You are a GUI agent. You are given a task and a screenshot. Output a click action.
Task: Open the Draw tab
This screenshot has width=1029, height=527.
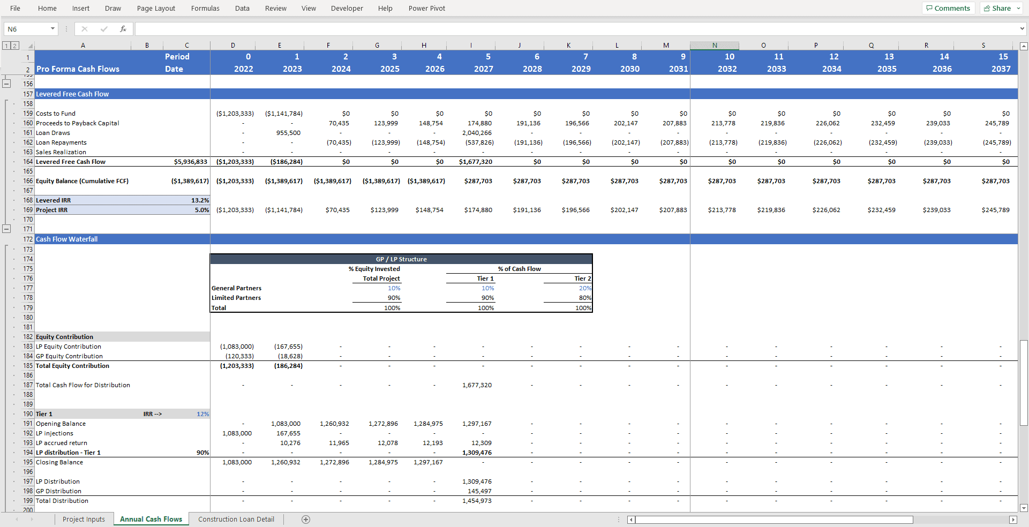(113, 8)
